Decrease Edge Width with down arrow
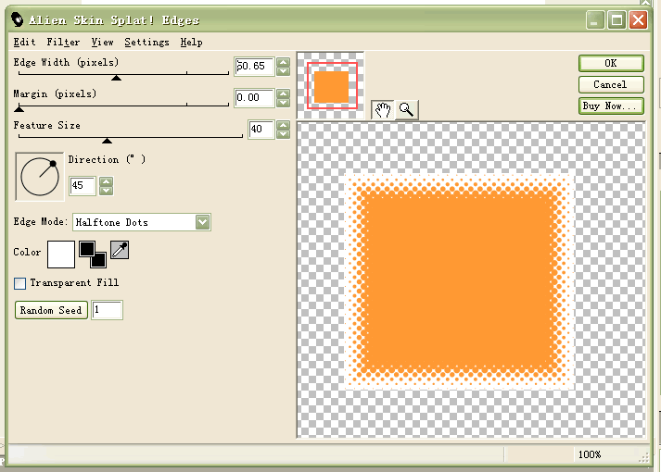 [284, 71]
